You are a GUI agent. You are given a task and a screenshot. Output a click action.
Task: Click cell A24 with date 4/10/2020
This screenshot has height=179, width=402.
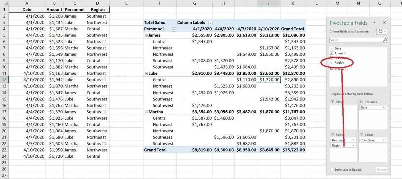[27, 156]
